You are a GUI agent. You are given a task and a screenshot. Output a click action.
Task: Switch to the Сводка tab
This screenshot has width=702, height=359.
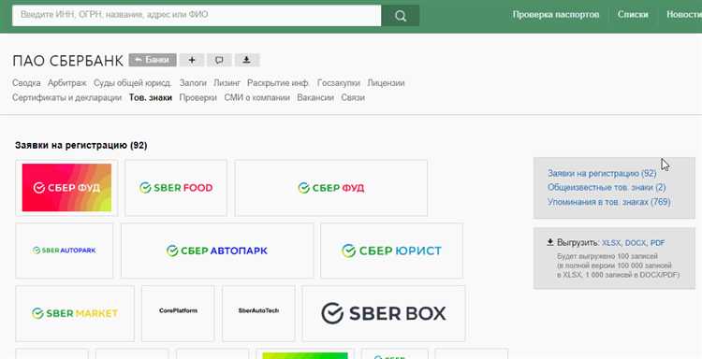tap(26, 83)
